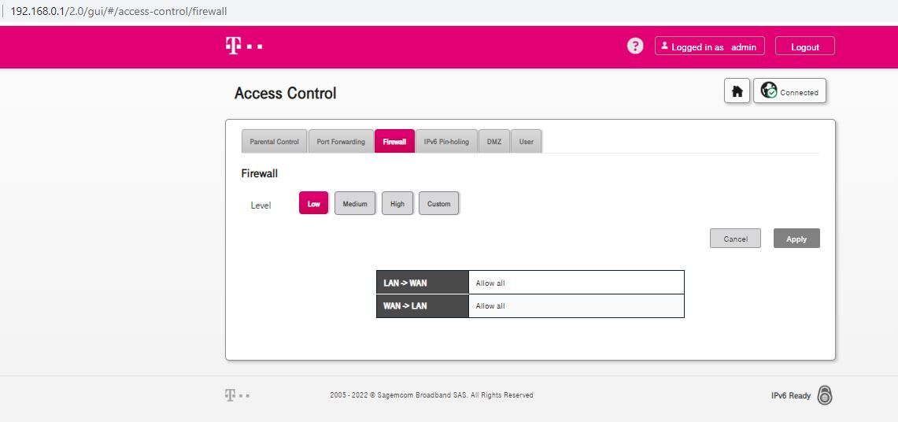Click the grey Telekom logo in footer

point(237,395)
